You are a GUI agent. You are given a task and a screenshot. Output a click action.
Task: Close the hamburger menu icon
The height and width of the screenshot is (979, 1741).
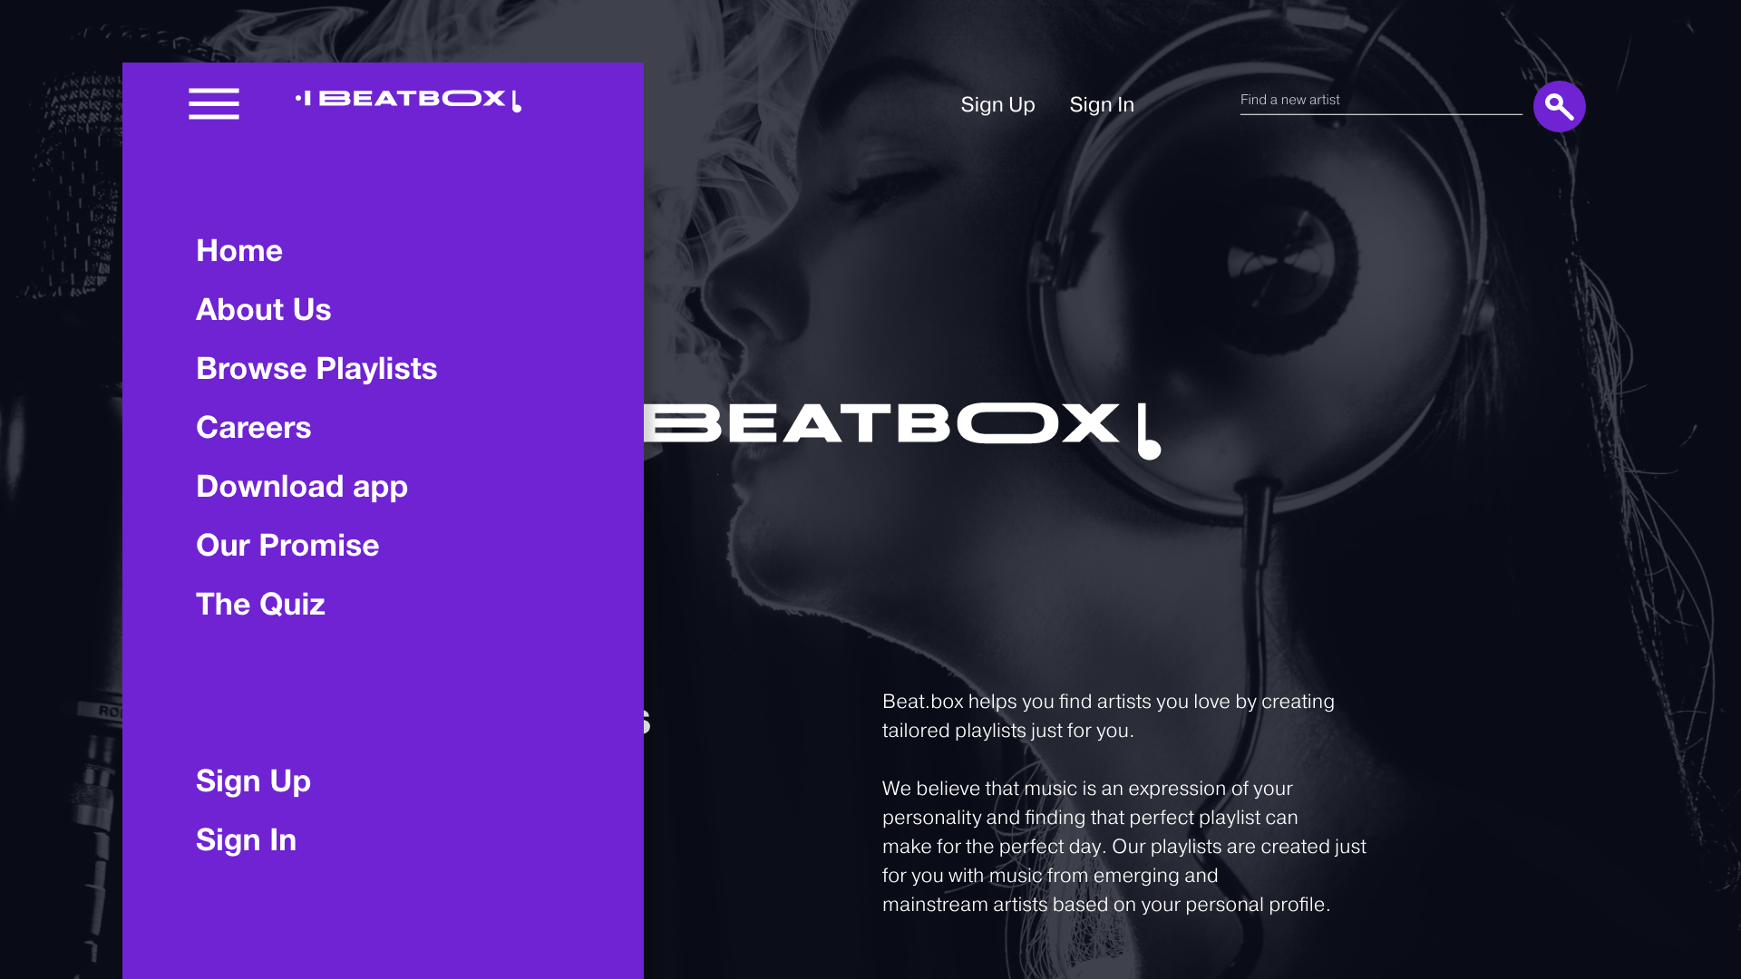214,103
